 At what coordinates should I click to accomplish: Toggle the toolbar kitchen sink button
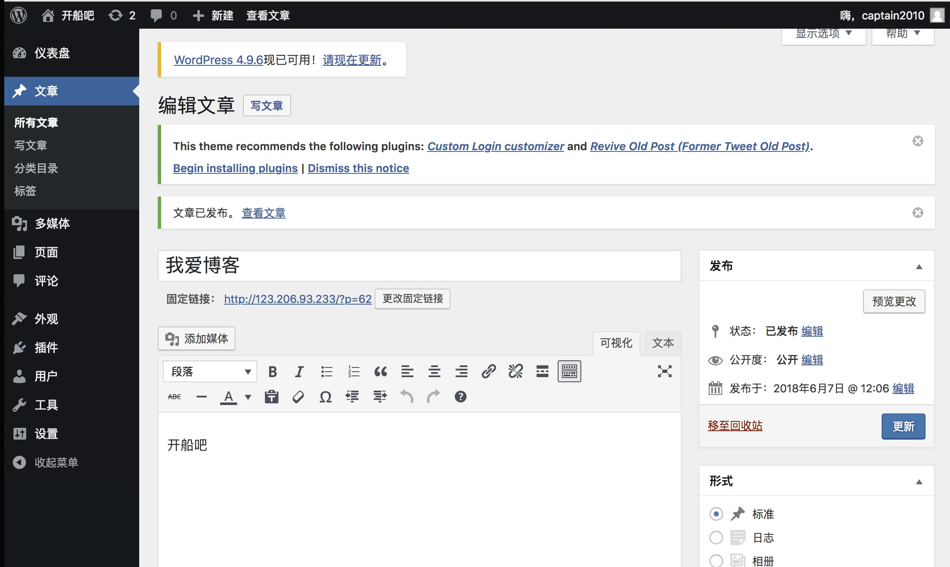569,372
